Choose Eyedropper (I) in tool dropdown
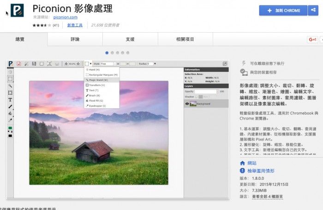Screen dimensions: 323x210 tap(98, 106)
